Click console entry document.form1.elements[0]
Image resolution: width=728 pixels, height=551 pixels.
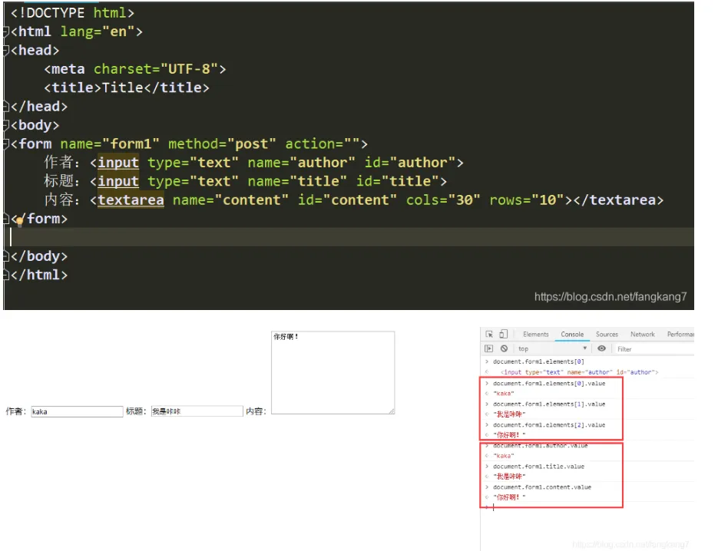pyautogui.click(x=538, y=361)
